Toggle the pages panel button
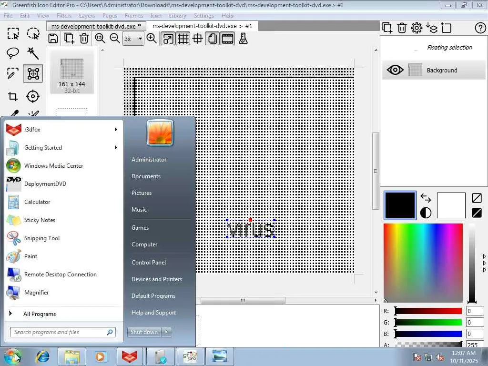The width and height of the screenshot is (488, 366). click(213, 39)
